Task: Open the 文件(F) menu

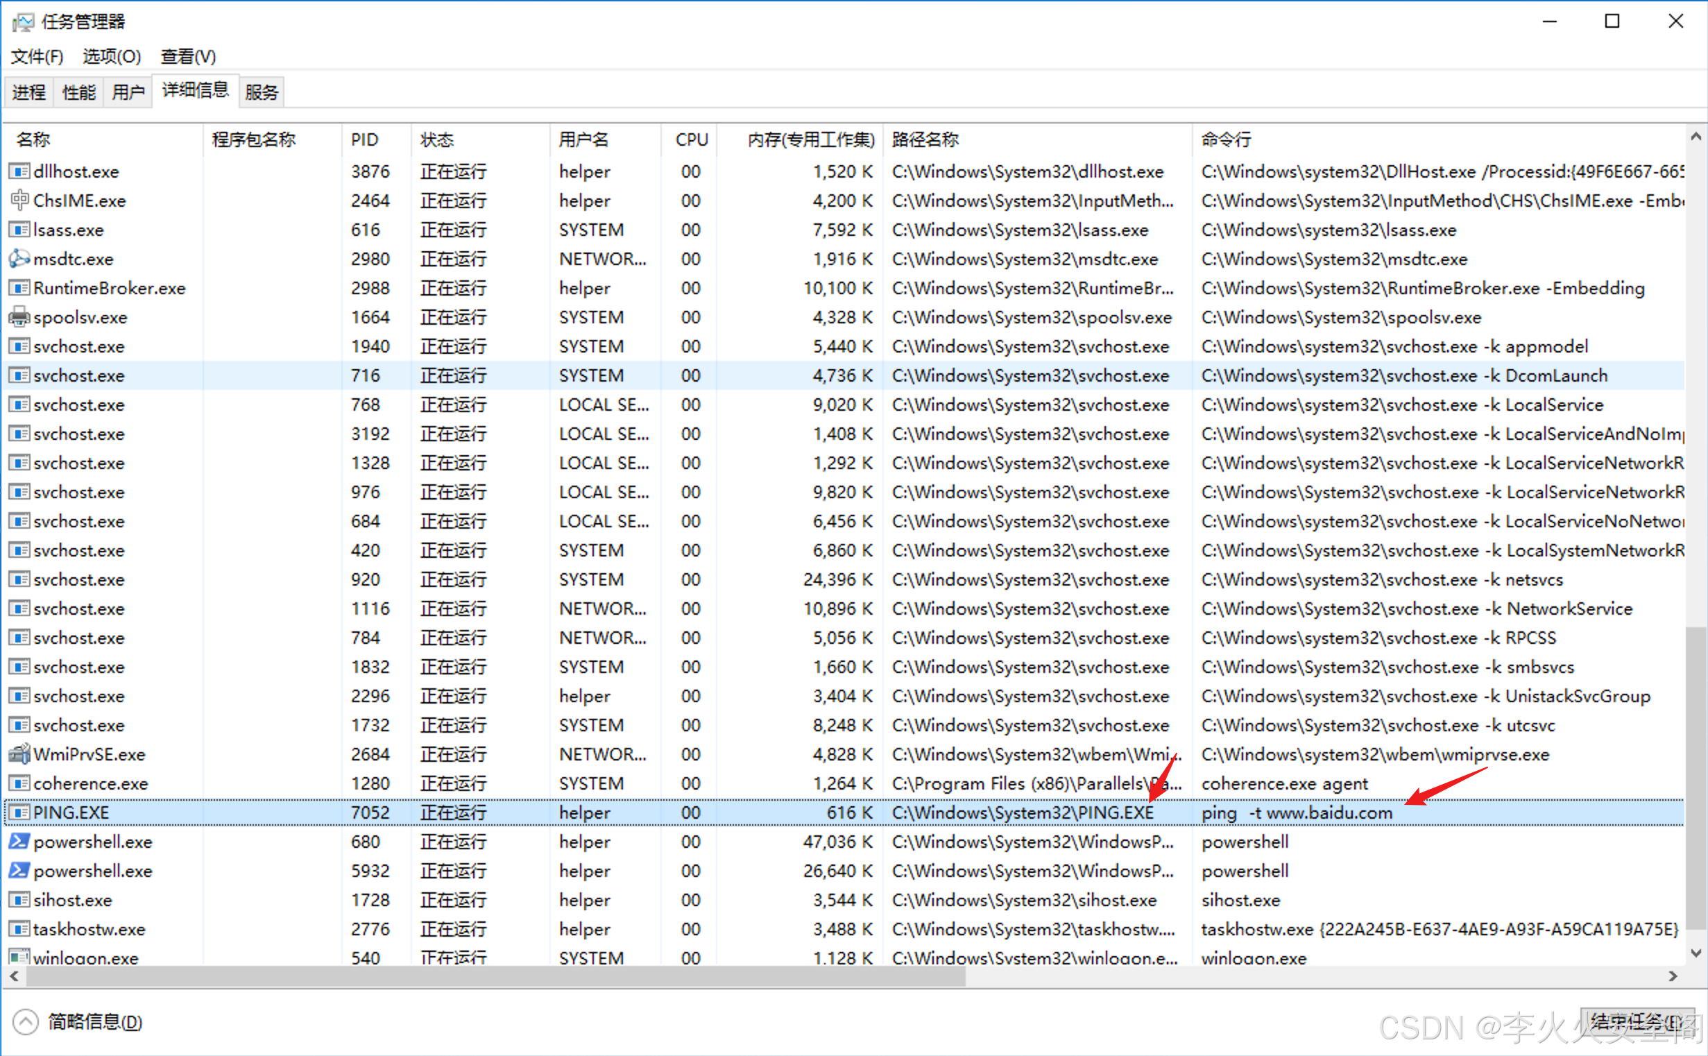Action: click(x=37, y=57)
